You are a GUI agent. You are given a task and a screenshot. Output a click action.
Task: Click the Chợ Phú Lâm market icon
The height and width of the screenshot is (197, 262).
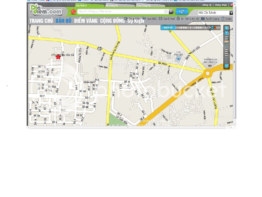(x=178, y=58)
